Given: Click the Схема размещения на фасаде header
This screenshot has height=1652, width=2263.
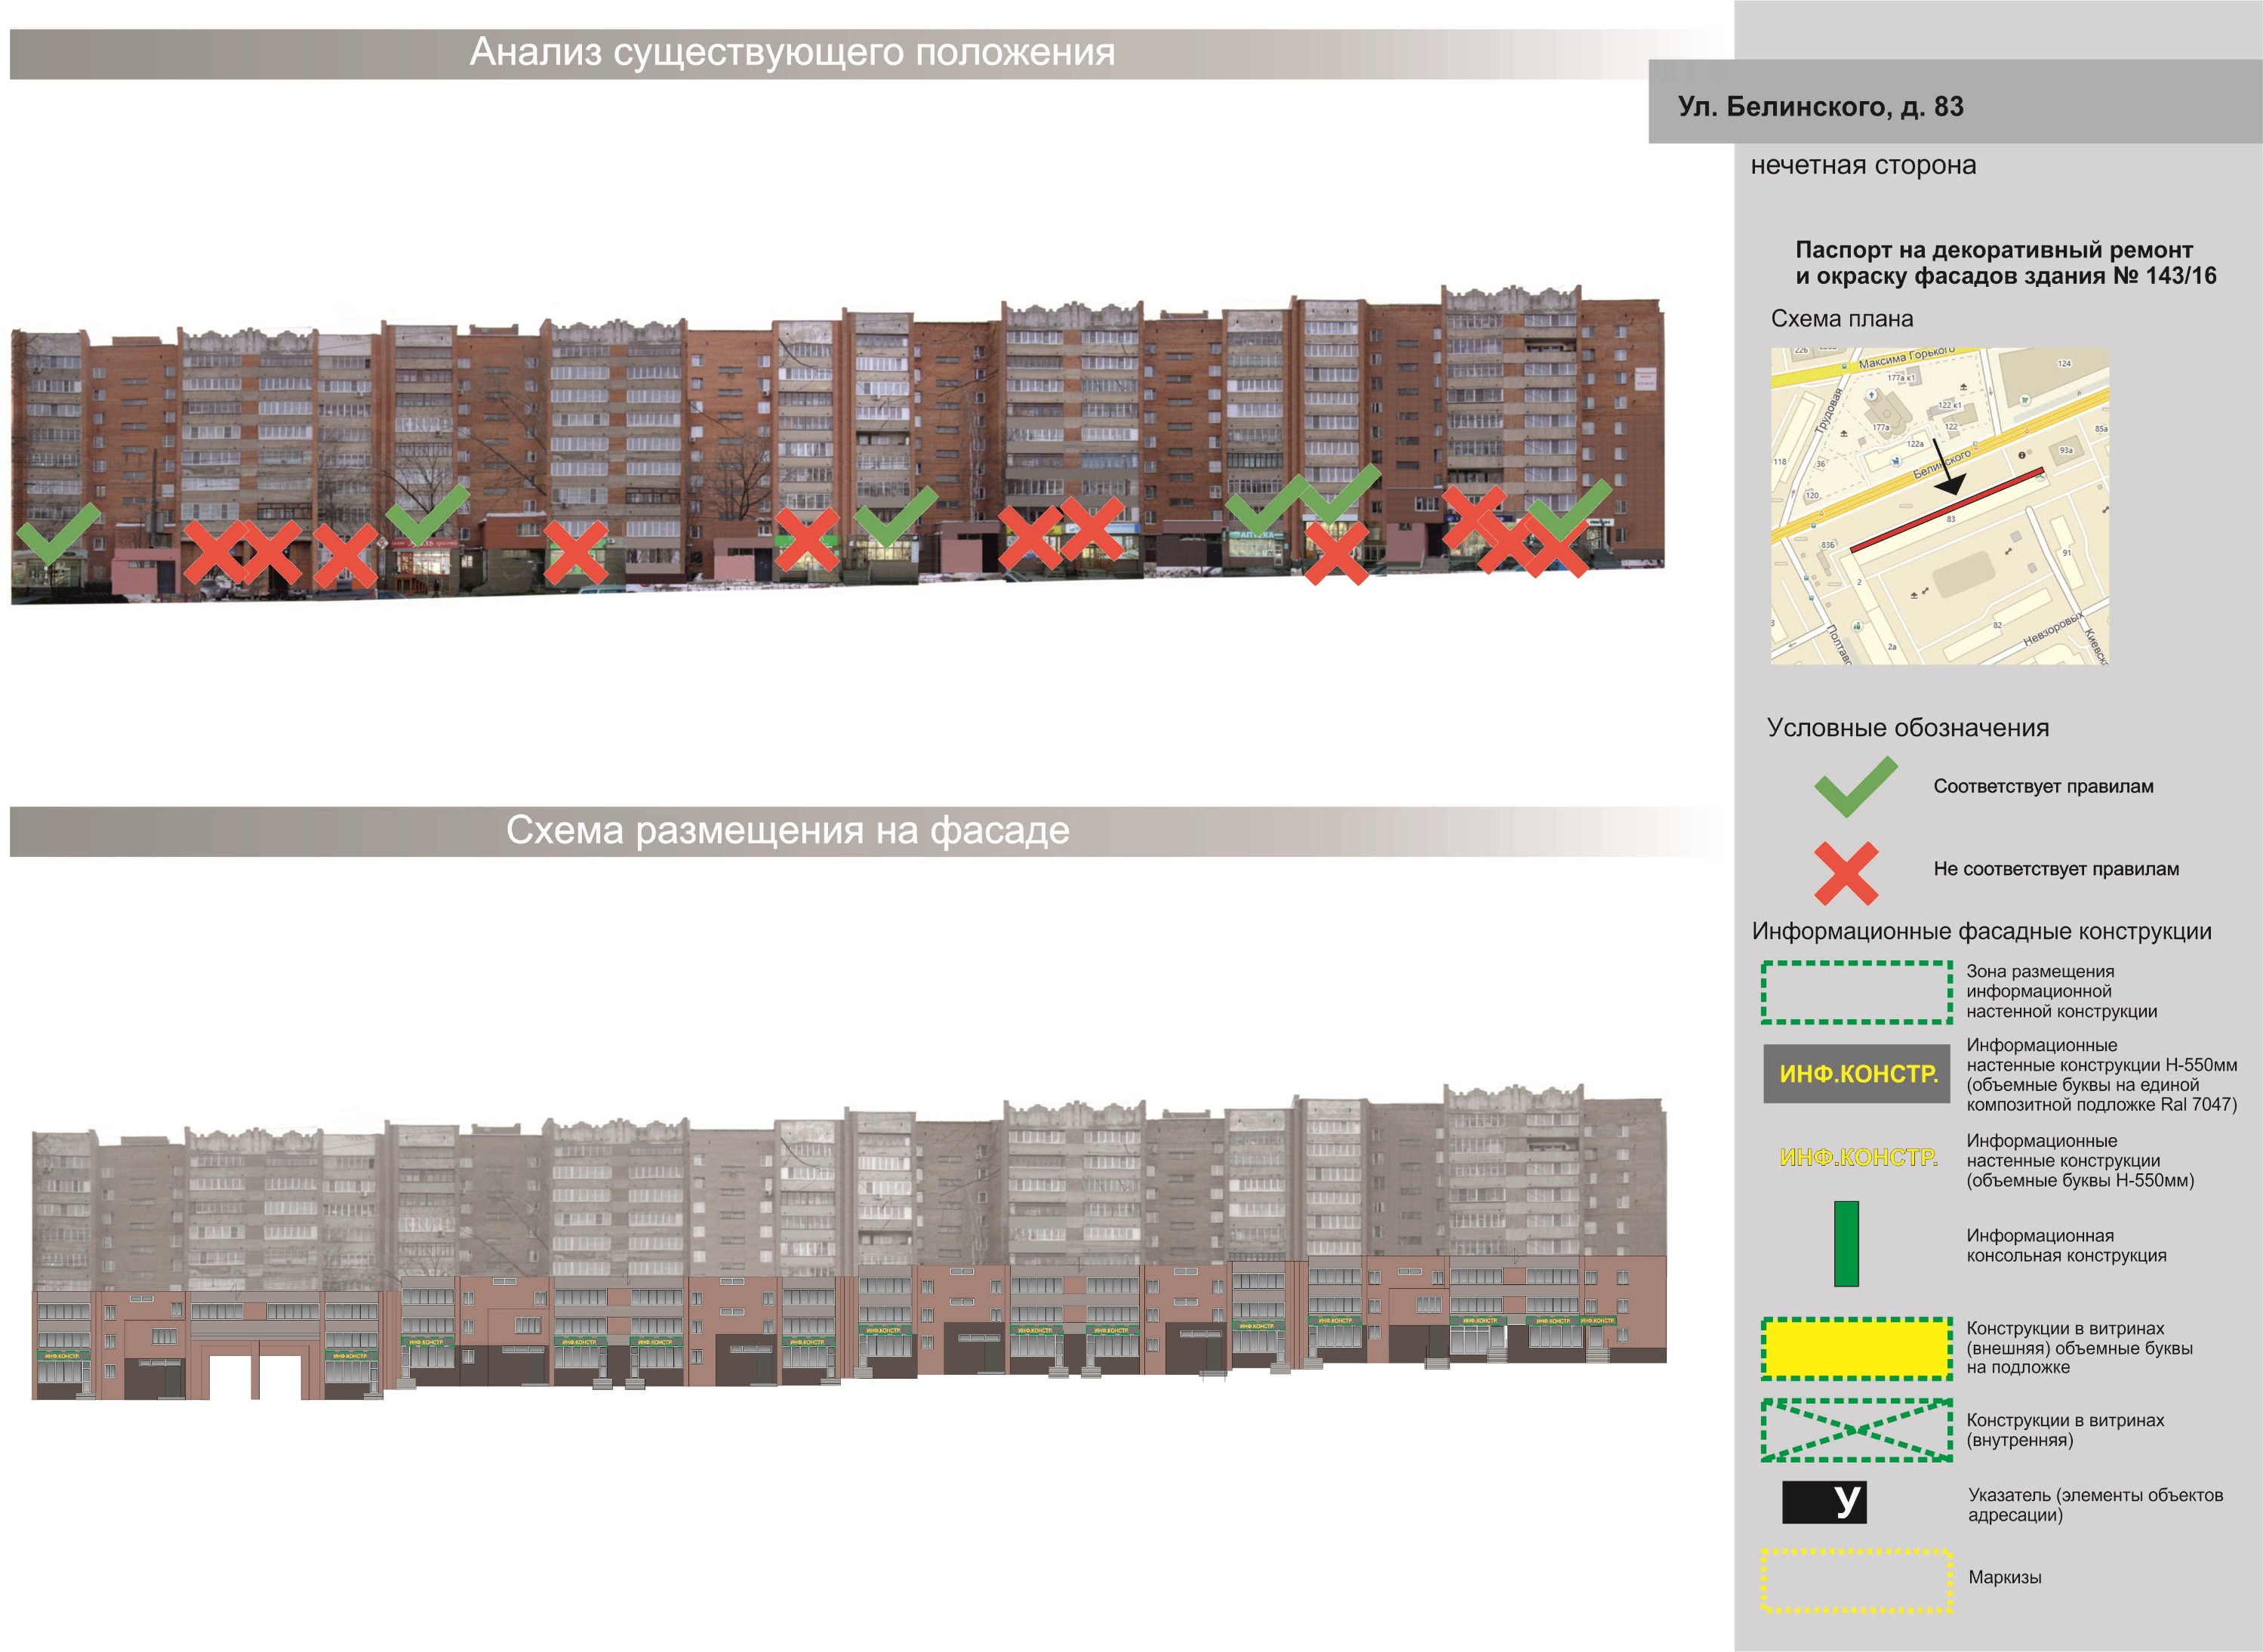Looking at the screenshot, I should pos(787,830).
